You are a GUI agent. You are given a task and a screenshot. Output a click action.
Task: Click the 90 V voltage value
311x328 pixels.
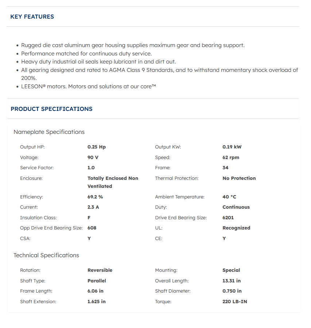click(93, 158)
